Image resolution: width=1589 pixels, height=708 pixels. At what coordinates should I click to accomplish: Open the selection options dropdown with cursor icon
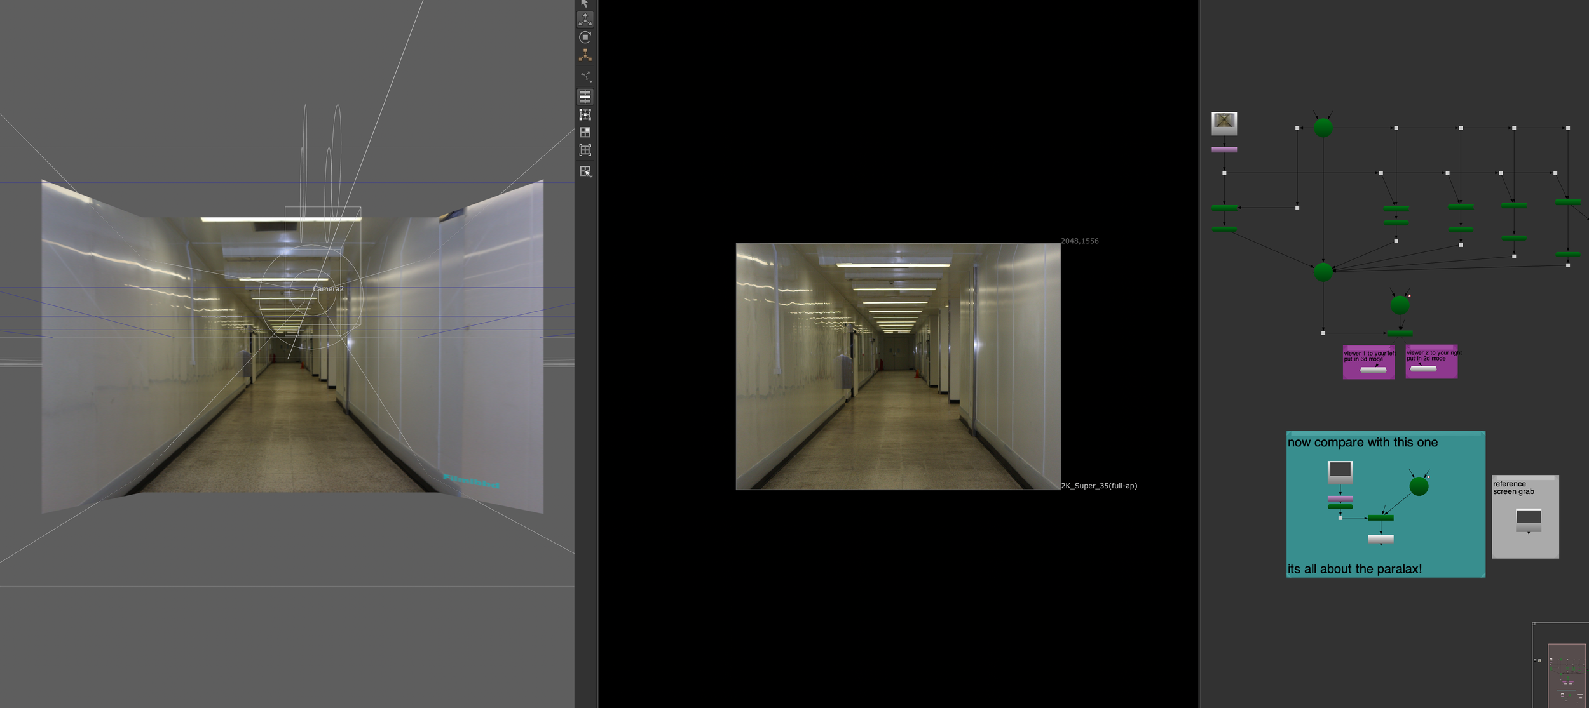(585, 171)
